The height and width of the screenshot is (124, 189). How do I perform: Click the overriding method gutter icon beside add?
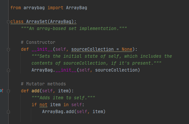(x=2, y=91)
